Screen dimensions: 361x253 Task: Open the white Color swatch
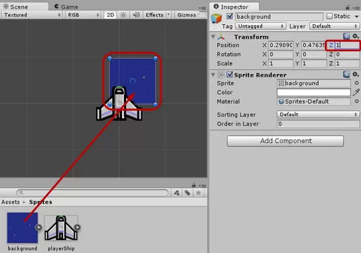pyautogui.click(x=314, y=92)
